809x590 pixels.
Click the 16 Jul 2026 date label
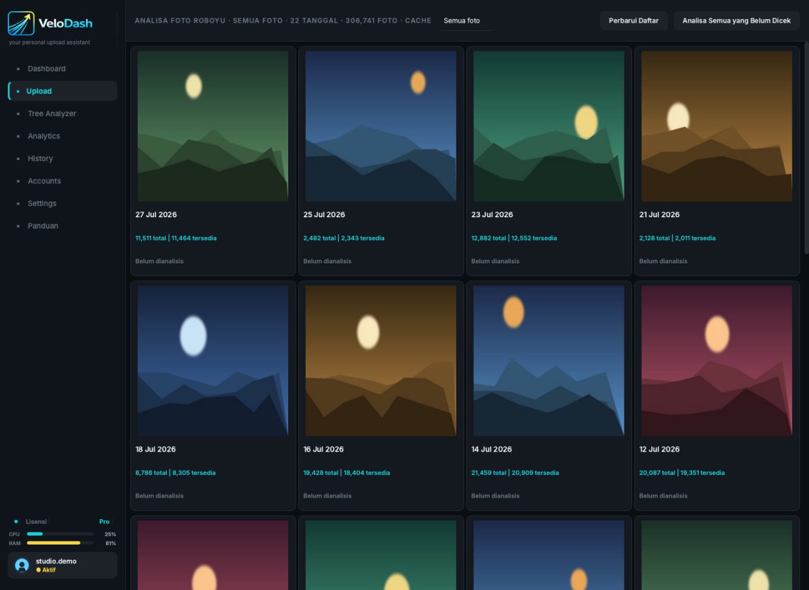pos(324,449)
